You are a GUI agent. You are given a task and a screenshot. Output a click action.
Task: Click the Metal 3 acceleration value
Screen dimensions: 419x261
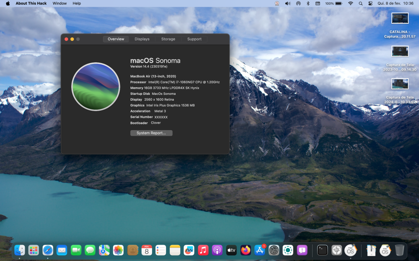coord(160,111)
